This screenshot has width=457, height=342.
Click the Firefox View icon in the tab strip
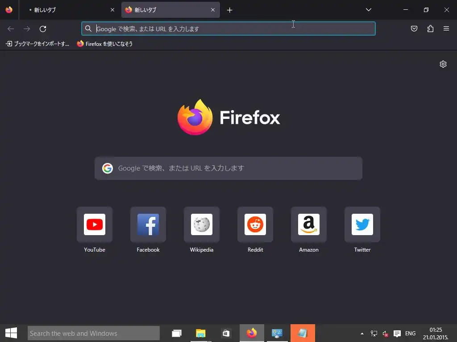[x=9, y=10]
